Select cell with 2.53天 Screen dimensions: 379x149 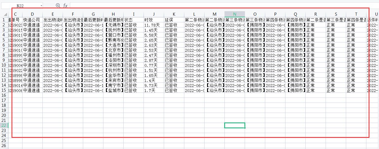point(154,50)
